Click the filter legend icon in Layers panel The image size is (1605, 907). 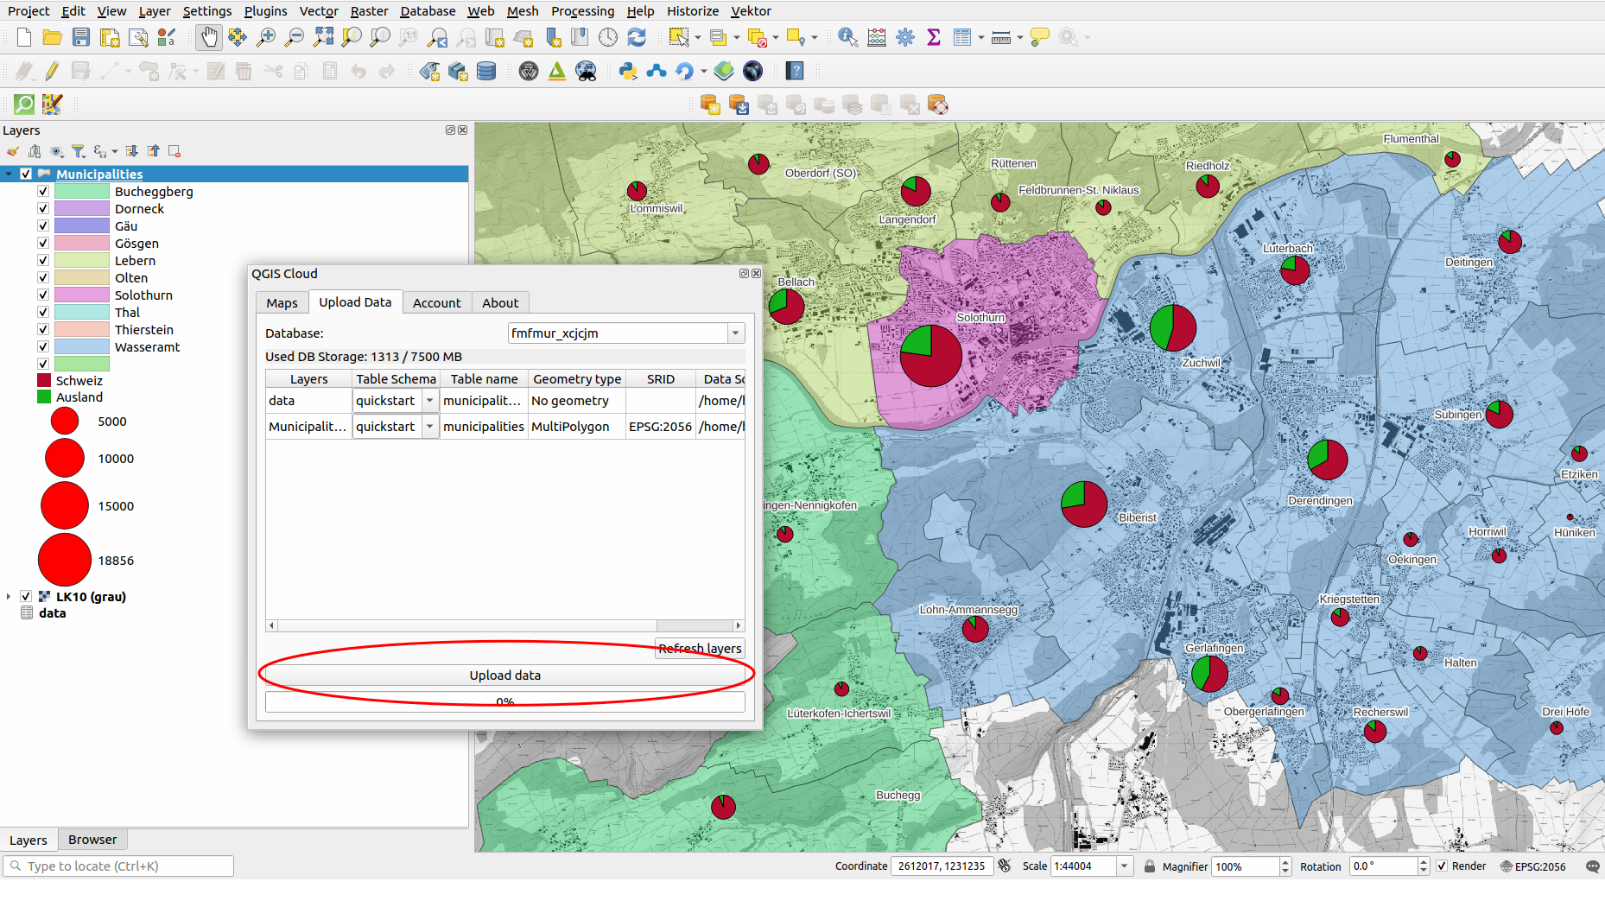(x=79, y=151)
